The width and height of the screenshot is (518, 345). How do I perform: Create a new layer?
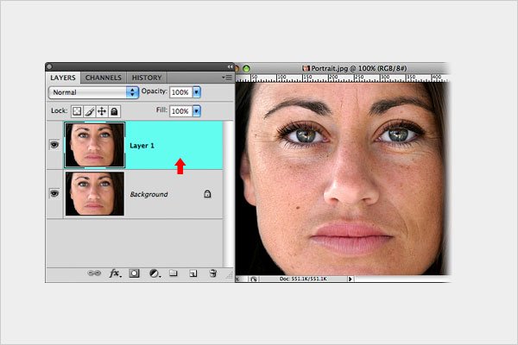click(x=193, y=273)
